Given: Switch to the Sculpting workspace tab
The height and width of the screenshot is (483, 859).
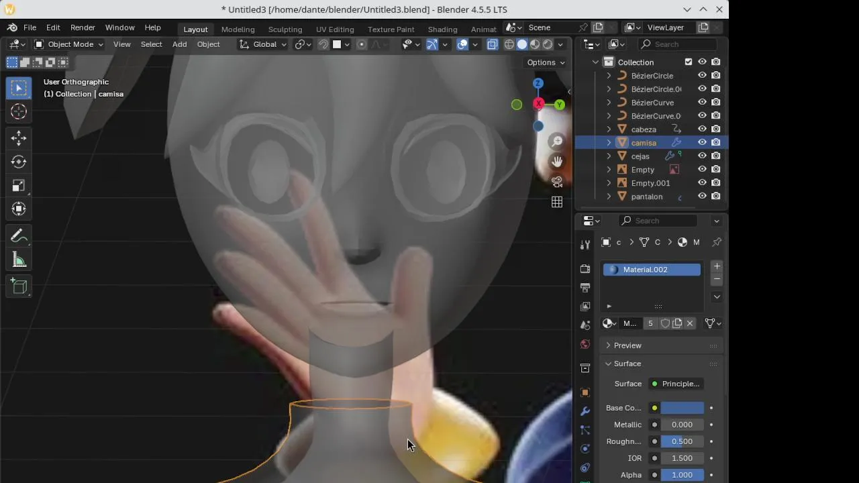Looking at the screenshot, I should (285, 29).
